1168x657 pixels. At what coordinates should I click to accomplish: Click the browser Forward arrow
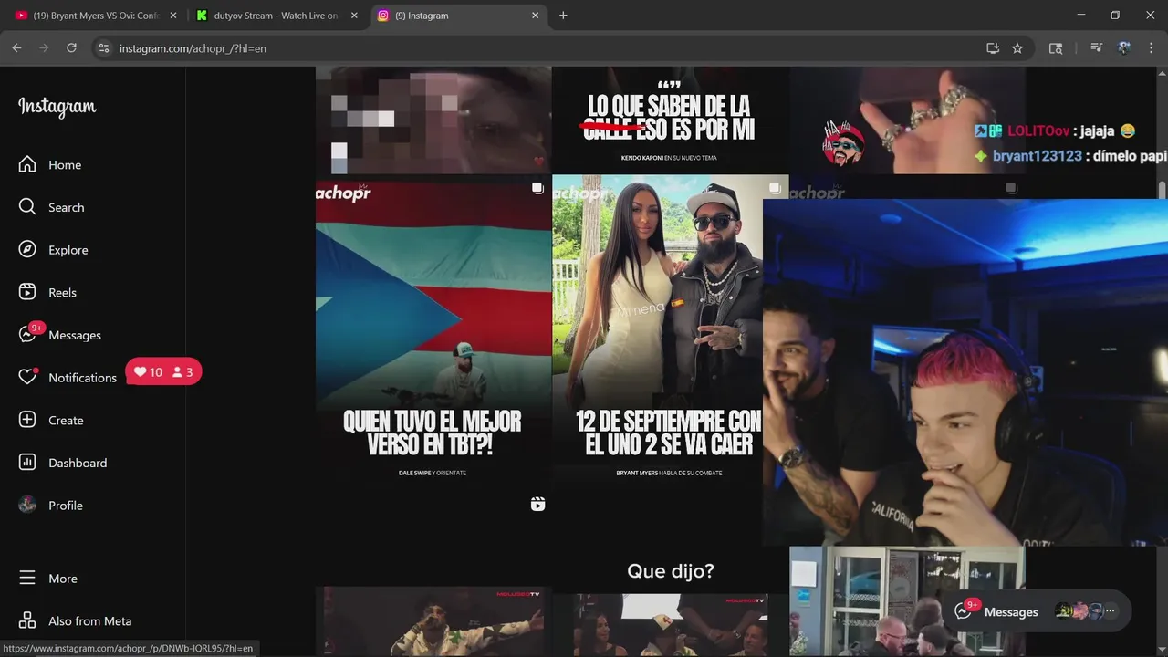44,48
